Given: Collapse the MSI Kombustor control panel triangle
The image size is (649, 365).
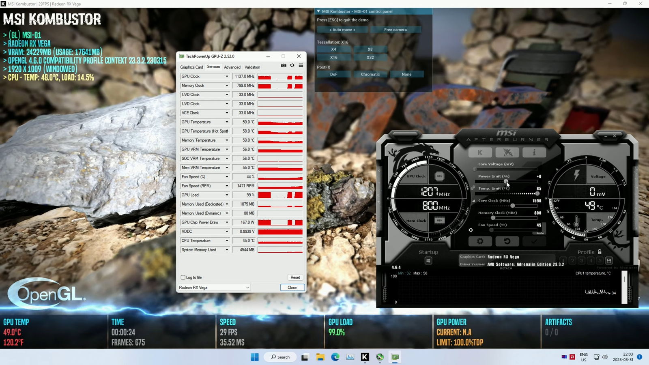Looking at the screenshot, I should [318, 11].
